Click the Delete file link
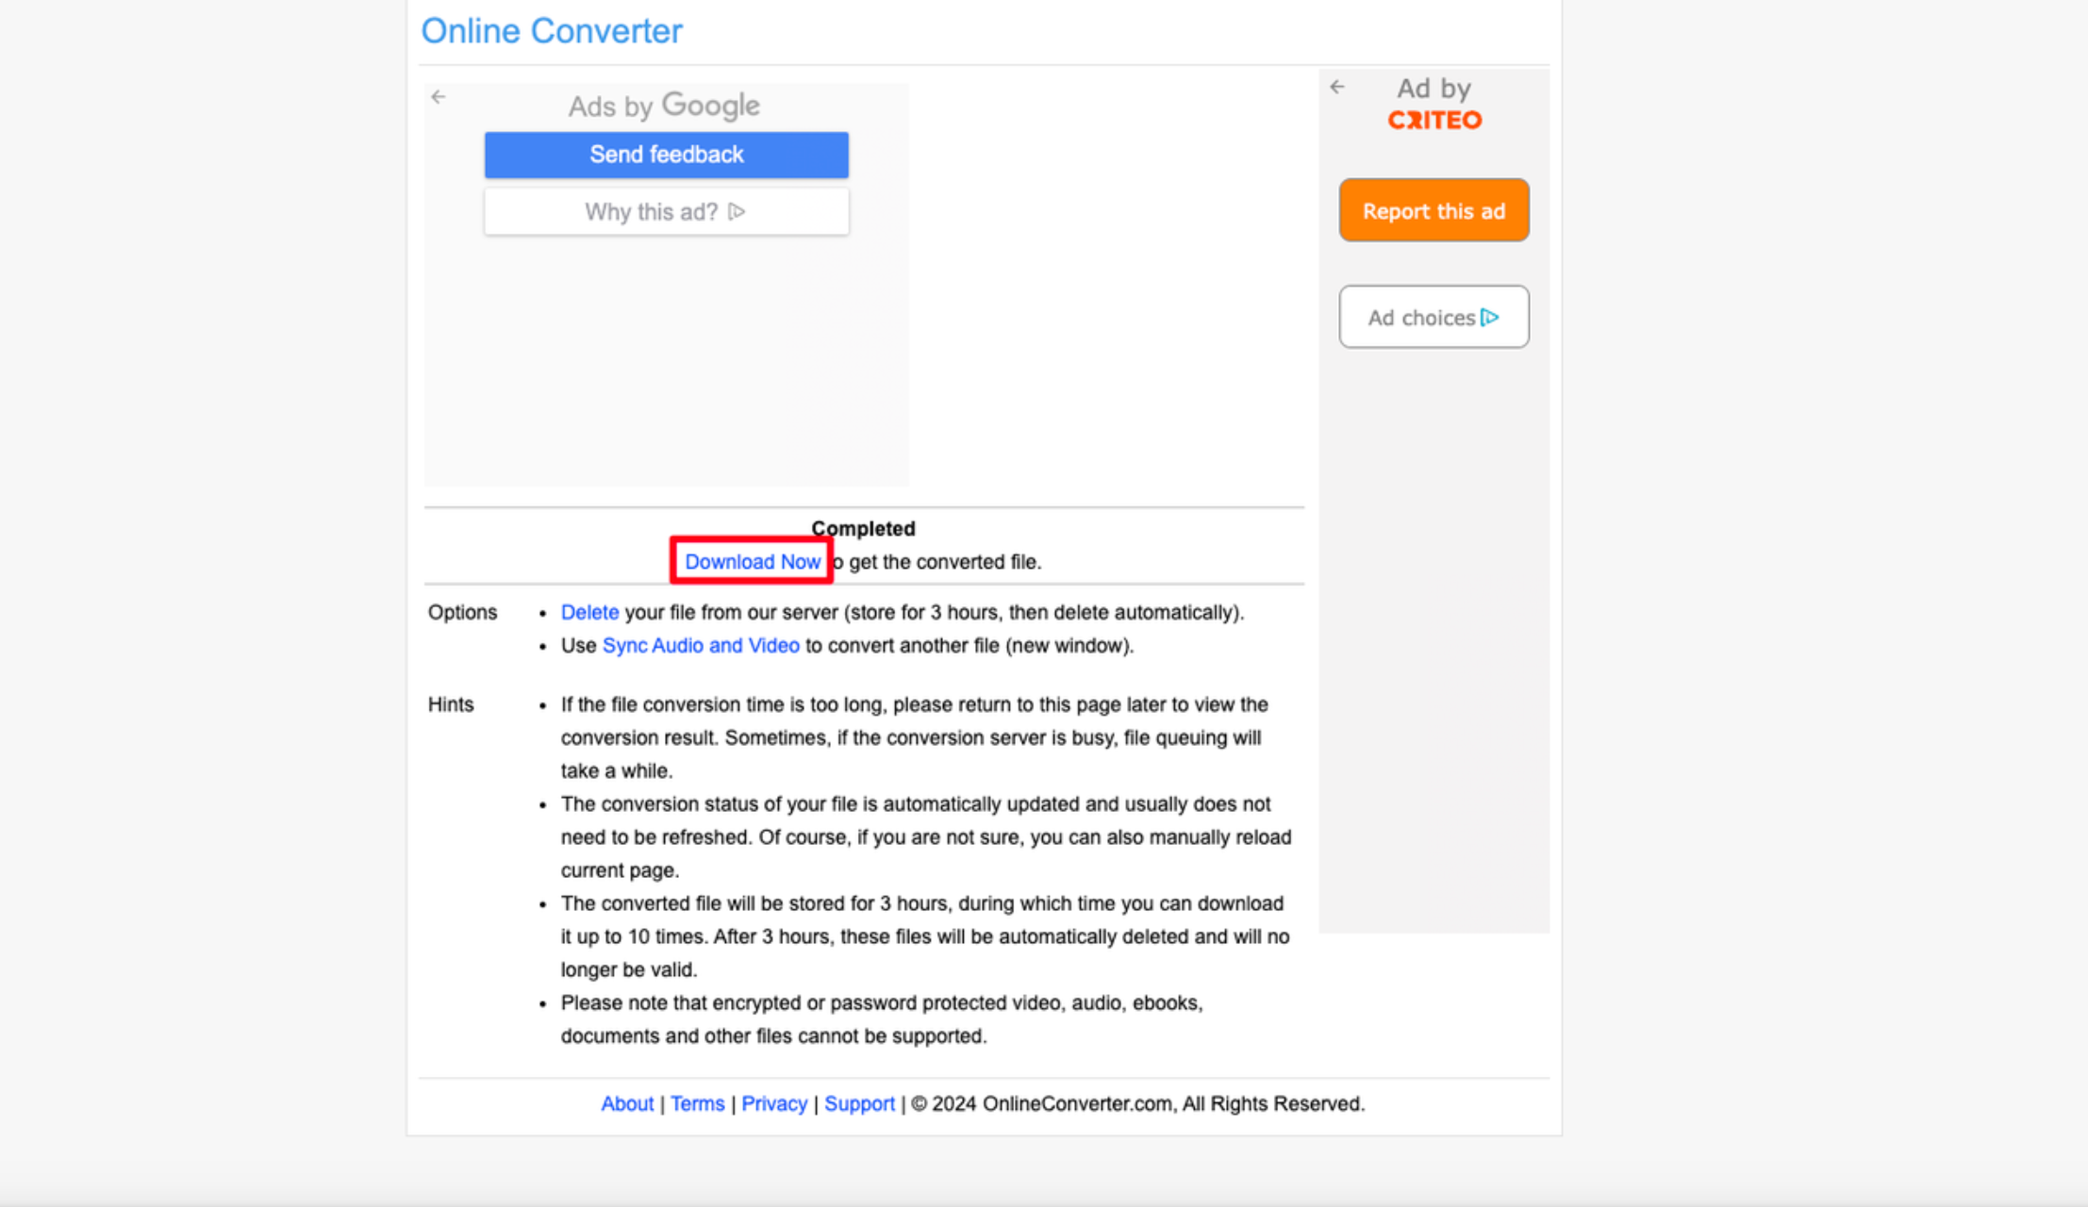 pyautogui.click(x=589, y=612)
